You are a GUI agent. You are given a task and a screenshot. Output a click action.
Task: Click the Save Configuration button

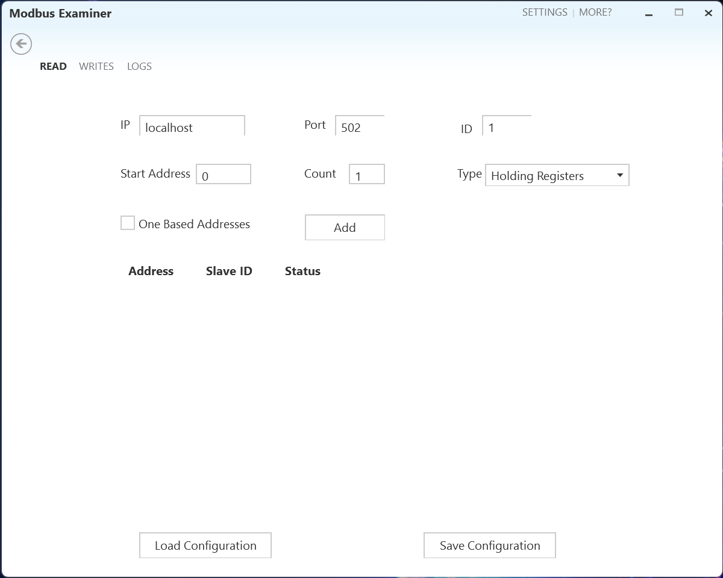[490, 545]
